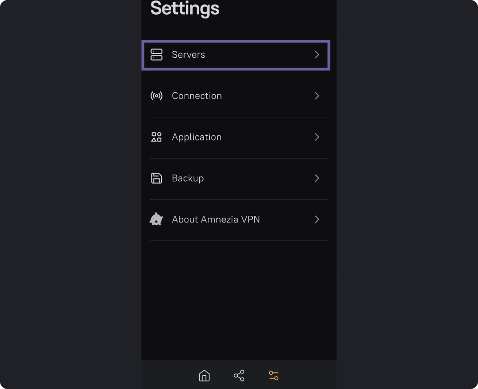This screenshot has width=478, height=389.
Task: Click the Settings page heading
Action: coord(185,9)
